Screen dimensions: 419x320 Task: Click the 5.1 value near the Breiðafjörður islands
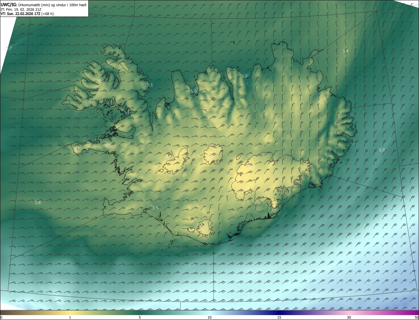pyautogui.click(x=127, y=112)
